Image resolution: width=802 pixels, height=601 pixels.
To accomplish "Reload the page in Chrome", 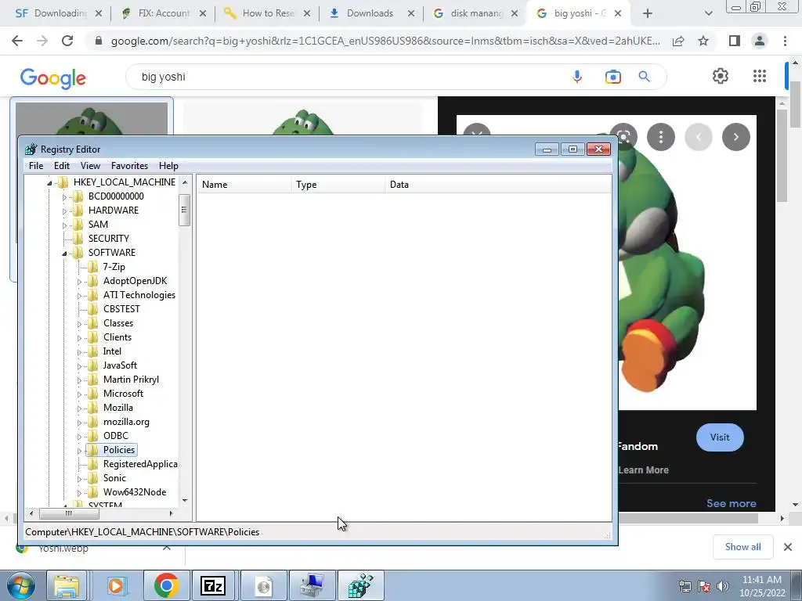I will (x=67, y=41).
